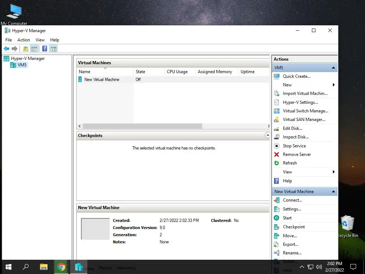Click the Virtual SAN Manager icon
This screenshot has width=365, height=274.
[x=277, y=120]
